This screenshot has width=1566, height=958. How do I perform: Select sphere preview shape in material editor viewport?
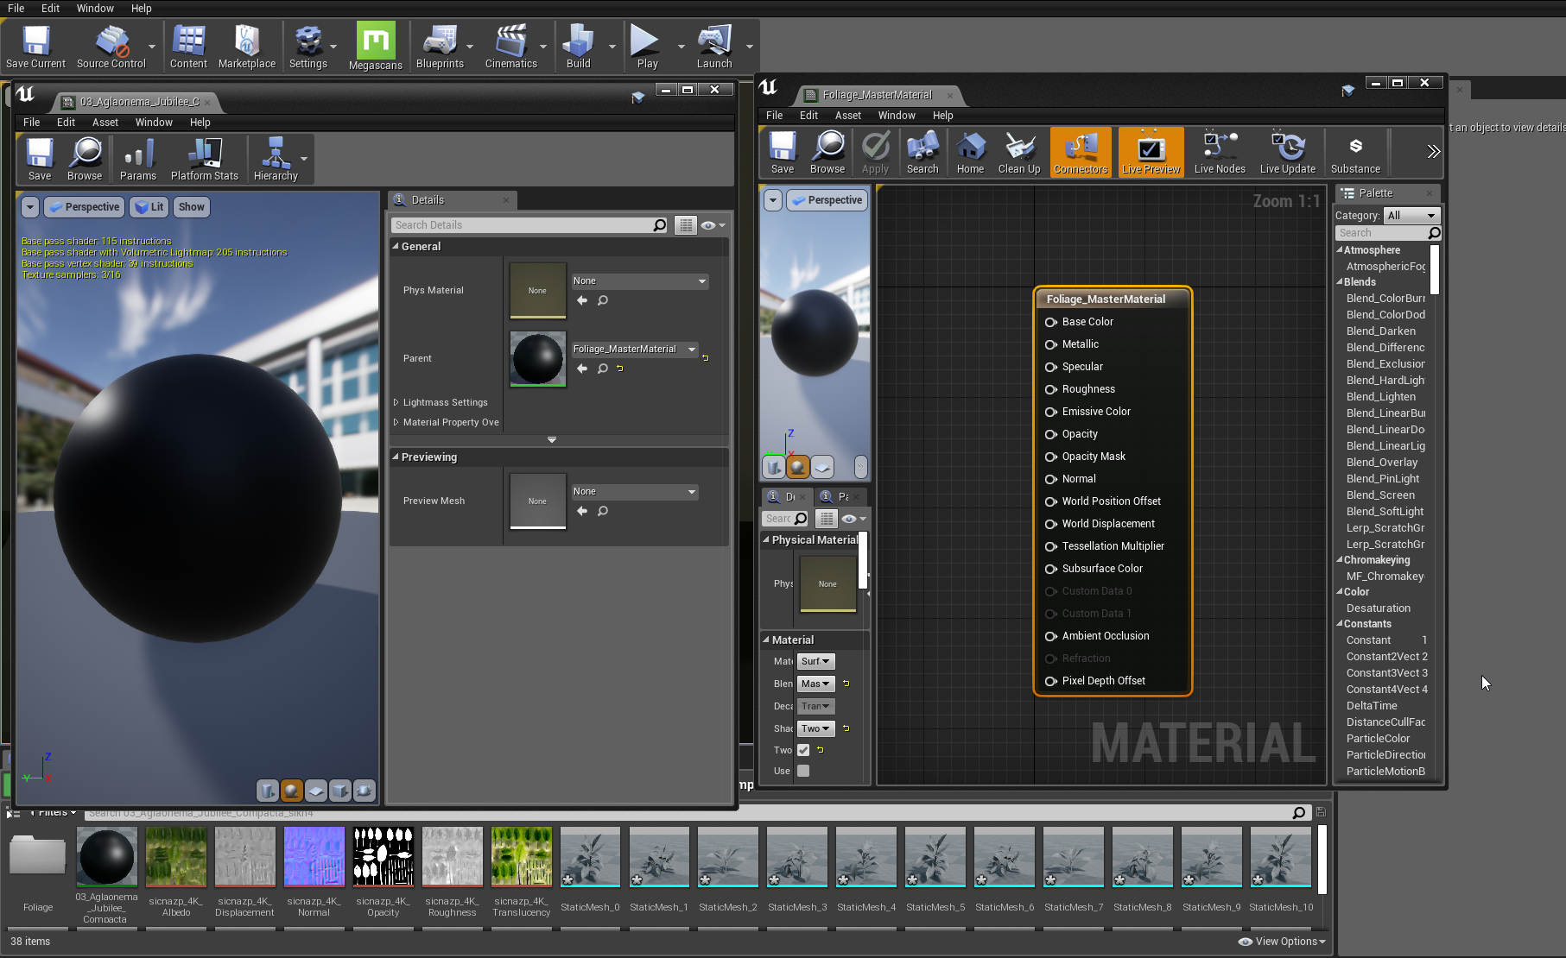[x=798, y=467]
